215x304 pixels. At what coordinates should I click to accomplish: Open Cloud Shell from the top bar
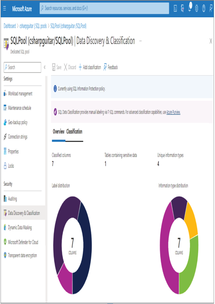coord(175,9)
